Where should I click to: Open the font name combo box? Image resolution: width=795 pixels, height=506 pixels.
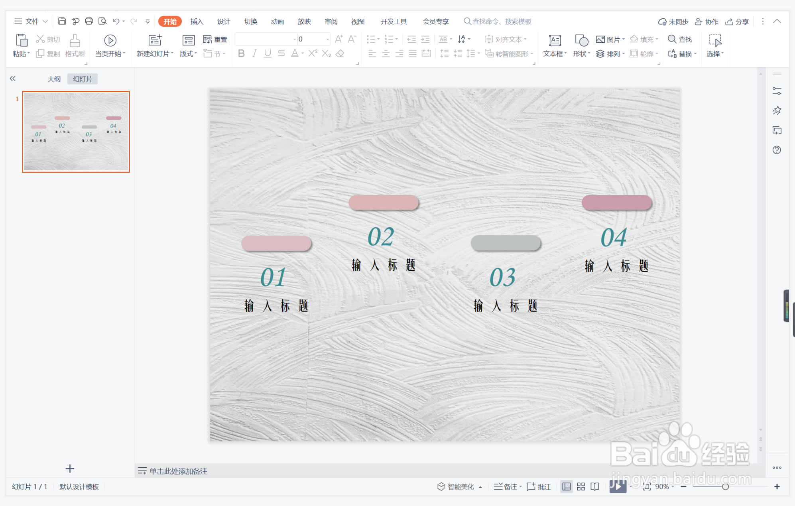(x=266, y=39)
